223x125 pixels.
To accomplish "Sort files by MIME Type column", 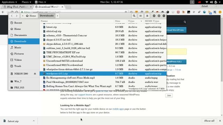I will (155, 21).
